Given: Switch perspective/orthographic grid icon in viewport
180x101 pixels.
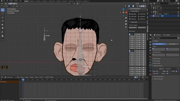Looking at the screenshot, I should pos(126,27).
